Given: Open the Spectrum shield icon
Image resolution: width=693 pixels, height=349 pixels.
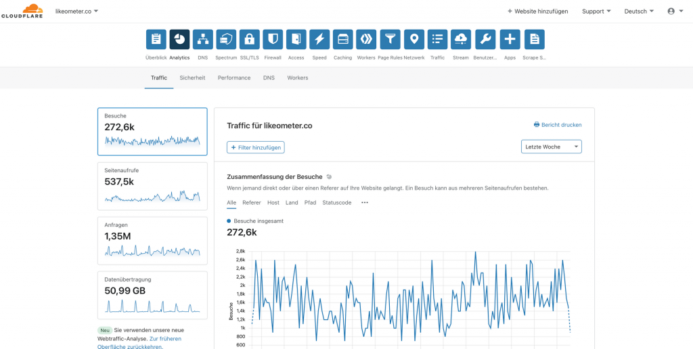Looking at the screenshot, I should click(226, 39).
